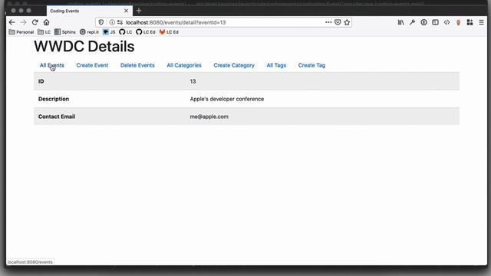
Task: Open the JS bookmark
Action: tap(109, 32)
